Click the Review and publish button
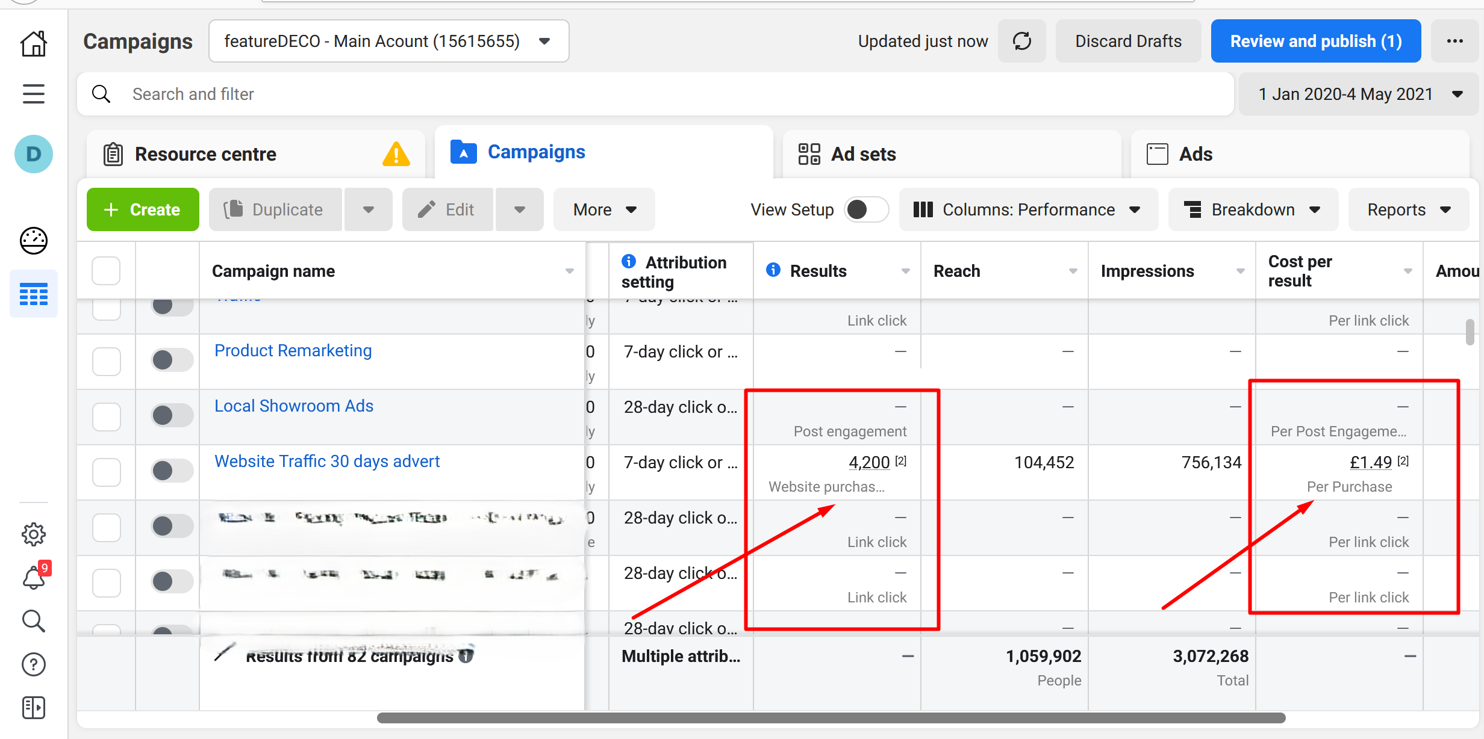The width and height of the screenshot is (1484, 739). 1315,41
